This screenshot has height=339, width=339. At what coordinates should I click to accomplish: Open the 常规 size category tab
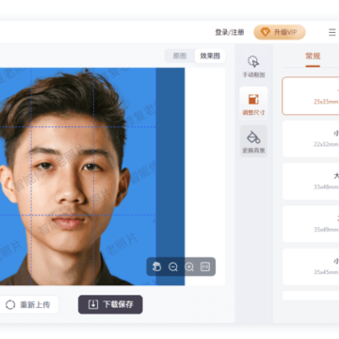coord(313,56)
